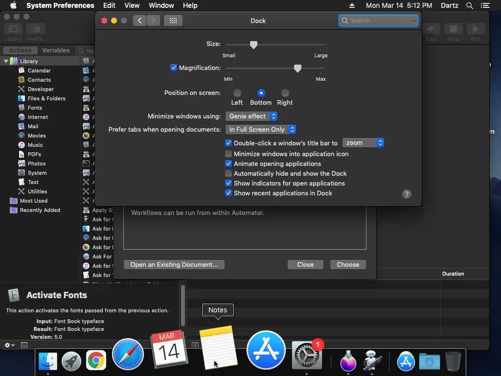Open the small App Store icon beside the blue folder
Viewport: 501px width, 376px height.
coord(406,361)
